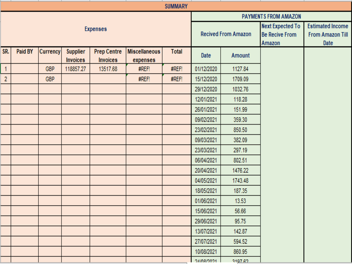This screenshot has height=264, width=352.
Task: Select the date 26/01/2021
Action: [206, 109]
